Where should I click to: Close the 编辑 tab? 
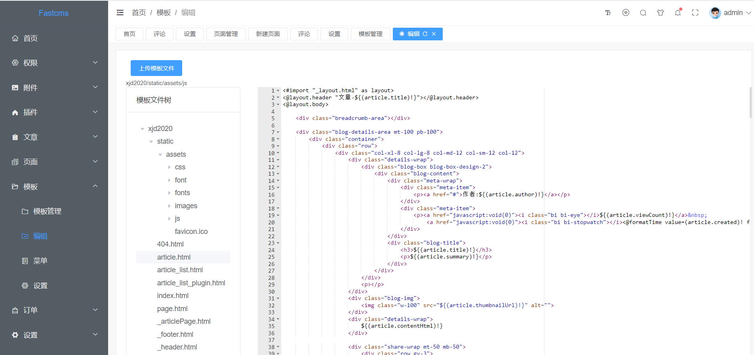point(434,34)
